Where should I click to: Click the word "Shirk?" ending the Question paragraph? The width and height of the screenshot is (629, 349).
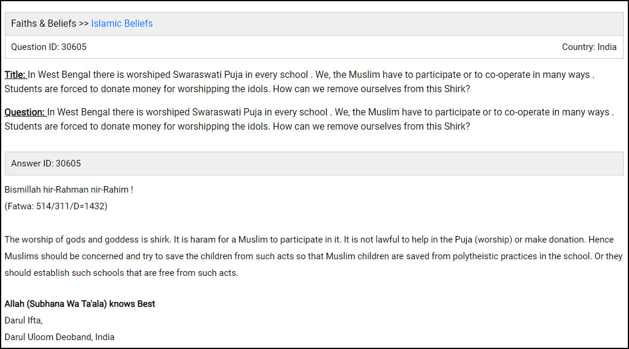point(456,127)
